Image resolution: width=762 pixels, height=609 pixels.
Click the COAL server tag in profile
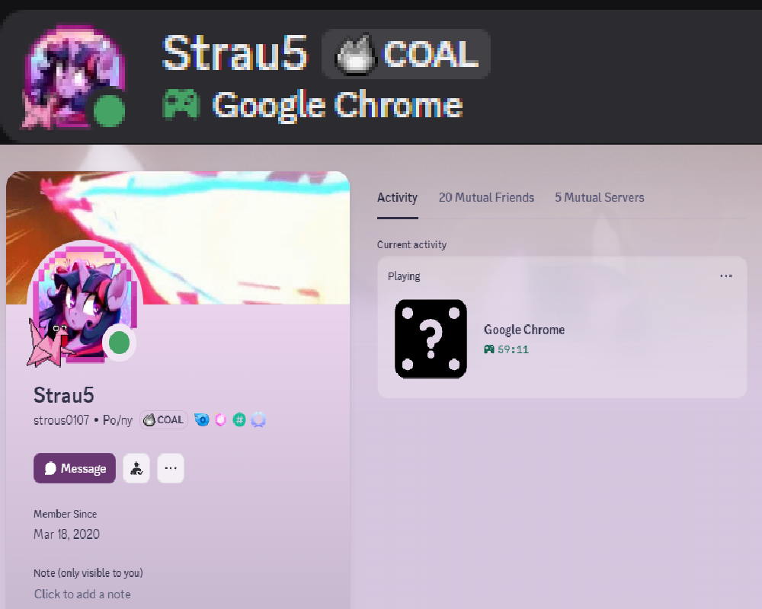point(164,420)
